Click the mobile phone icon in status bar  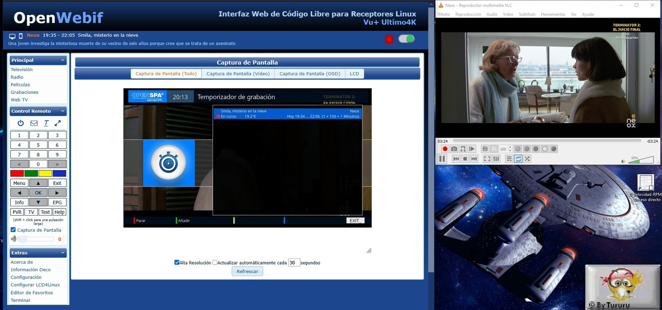21,36
